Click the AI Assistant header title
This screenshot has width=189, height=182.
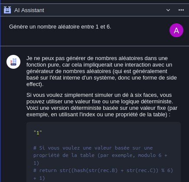pyautogui.click(x=29, y=10)
